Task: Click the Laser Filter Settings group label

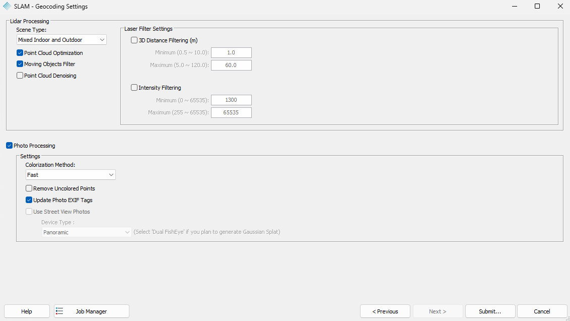Action: point(149,29)
